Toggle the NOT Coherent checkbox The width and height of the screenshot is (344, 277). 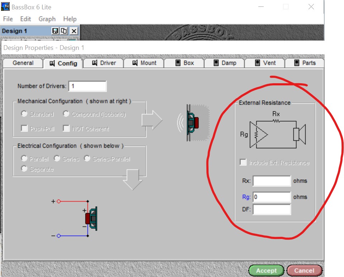[66, 128]
